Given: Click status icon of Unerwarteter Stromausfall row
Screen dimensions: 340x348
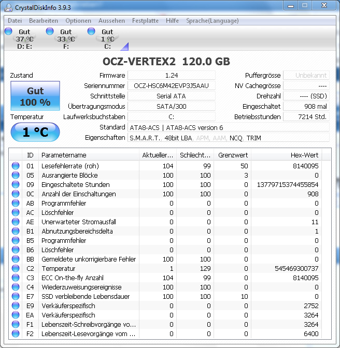Looking at the screenshot, I should point(16,222).
